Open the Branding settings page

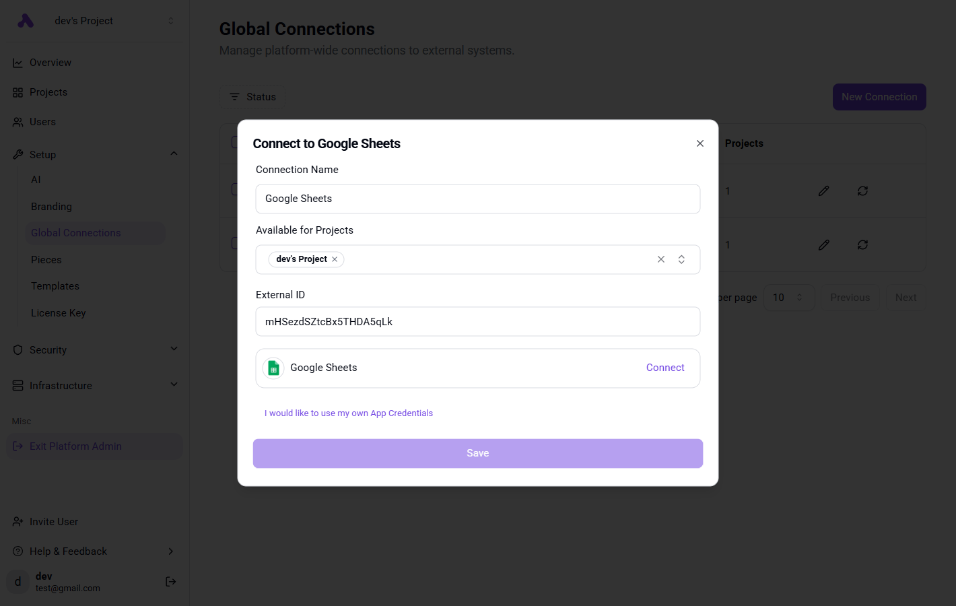(51, 207)
